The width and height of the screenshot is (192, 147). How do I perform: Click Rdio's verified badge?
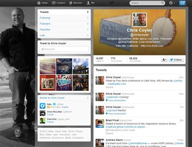click(54, 104)
